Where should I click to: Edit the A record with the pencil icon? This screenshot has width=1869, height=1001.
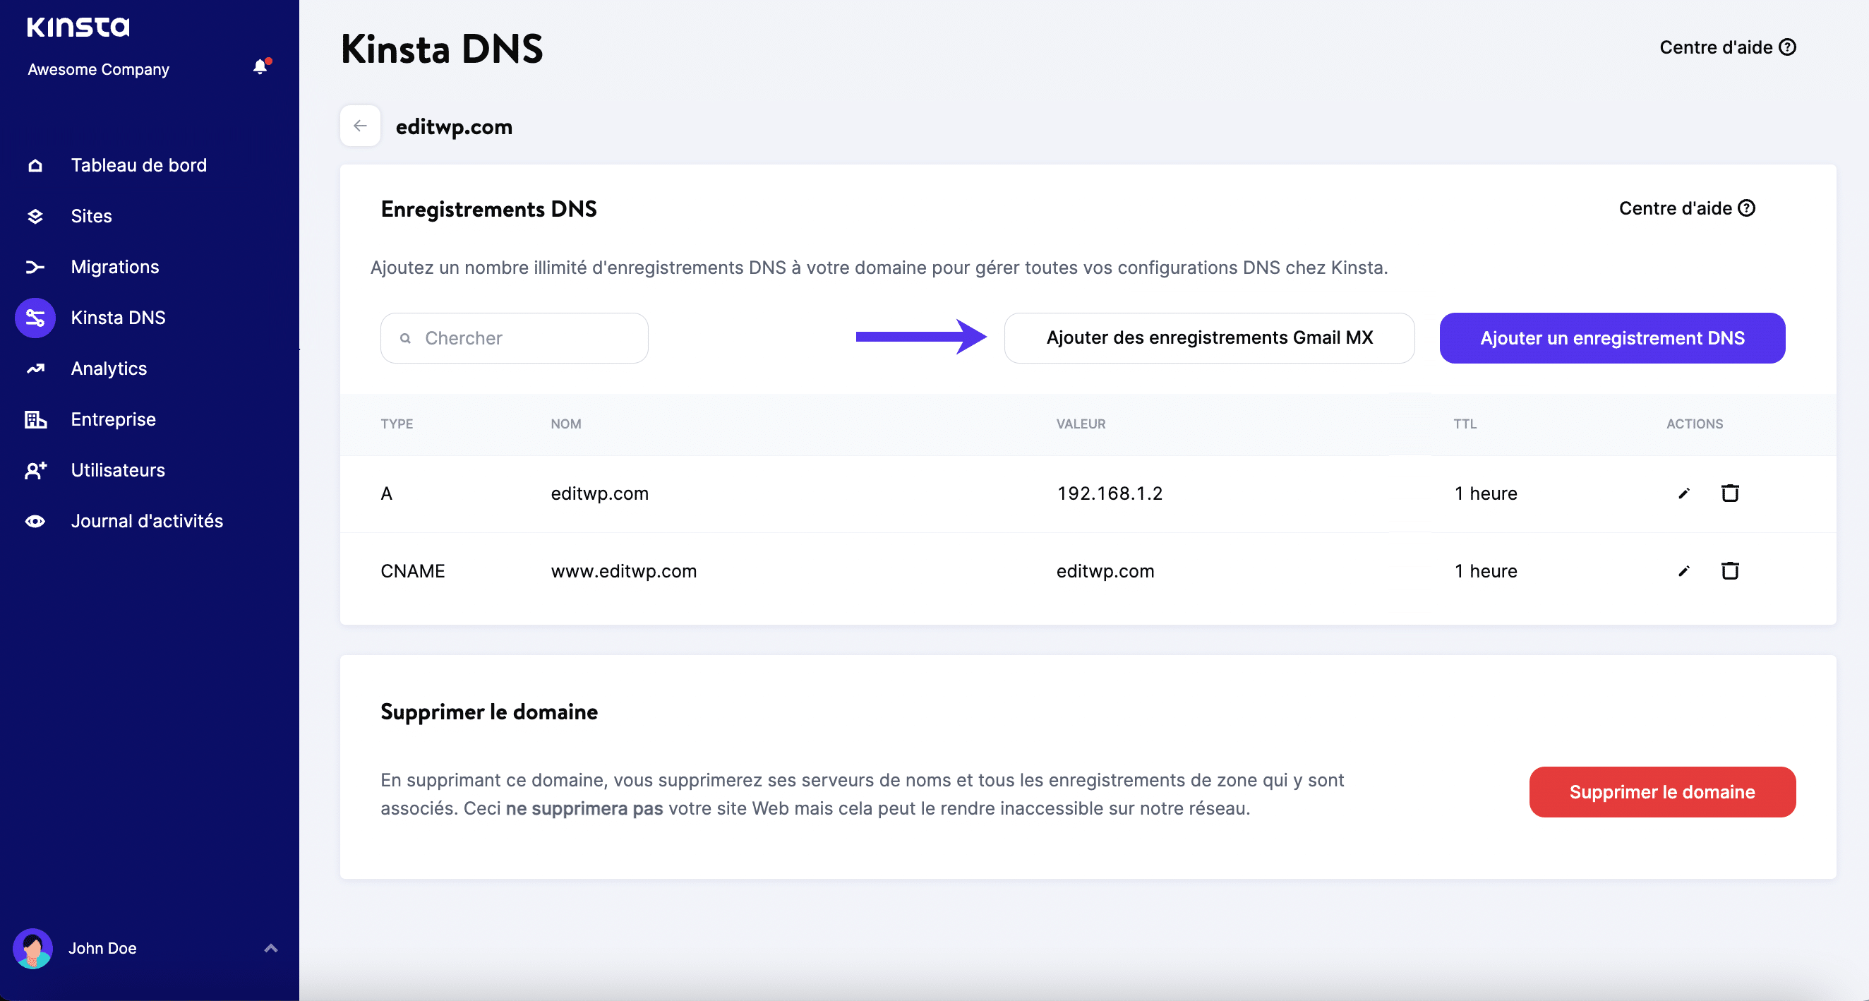point(1685,493)
